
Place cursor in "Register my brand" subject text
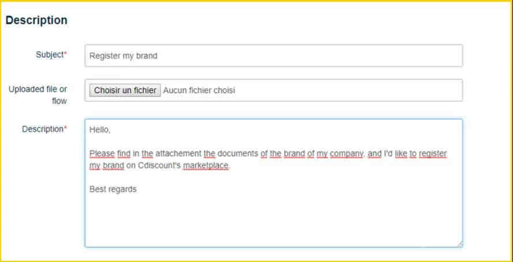(124, 56)
